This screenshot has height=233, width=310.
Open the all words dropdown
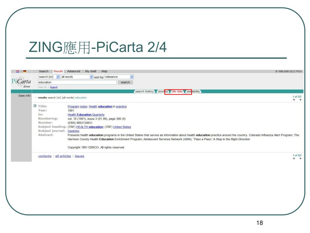[x=77, y=77]
